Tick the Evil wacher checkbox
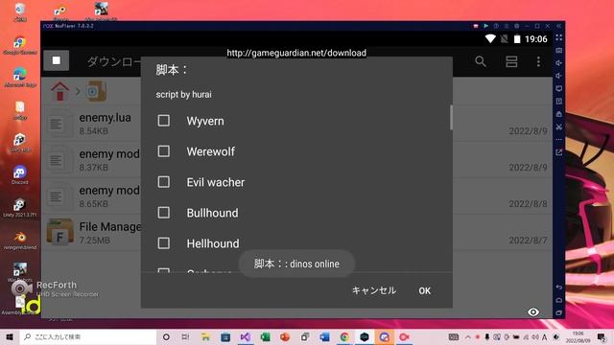Image resolution: width=614 pixels, height=345 pixels. (164, 181)
